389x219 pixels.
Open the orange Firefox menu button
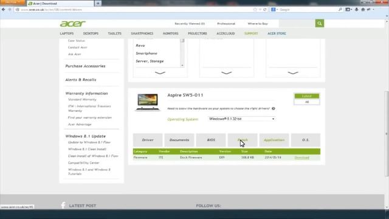tap(12, 2)
